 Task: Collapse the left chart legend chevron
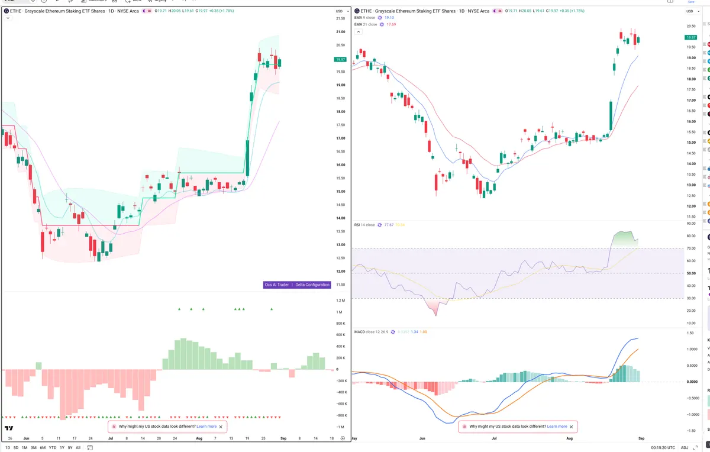pos(8,19)
